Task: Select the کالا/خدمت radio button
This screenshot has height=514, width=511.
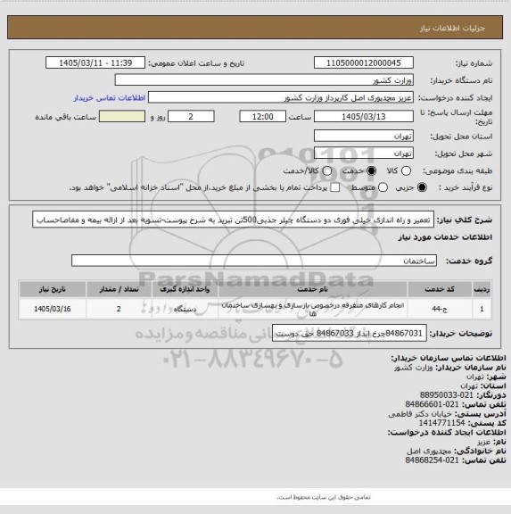Action: (x=327, y=170)
